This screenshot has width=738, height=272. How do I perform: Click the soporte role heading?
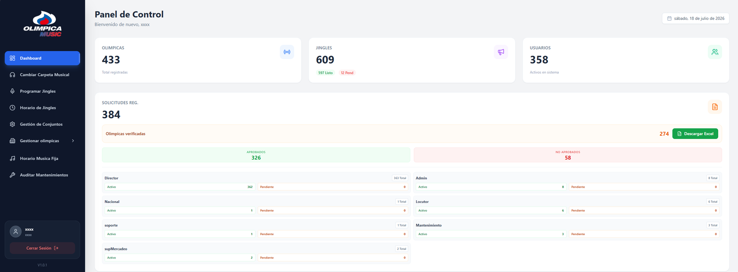tap(111, 226)
